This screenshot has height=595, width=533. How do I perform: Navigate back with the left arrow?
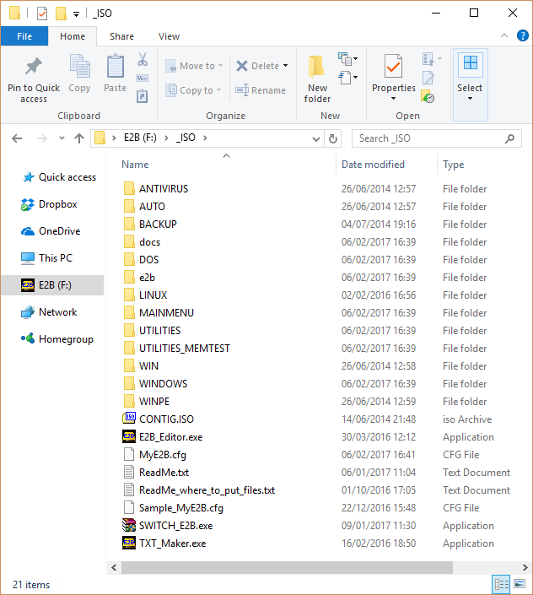pyautogui.click(x=17, y=138)
